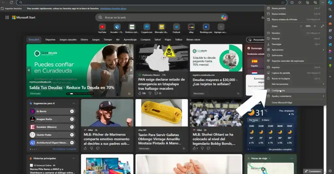Follow Imagen Radio with plus button

coord(72,119)
